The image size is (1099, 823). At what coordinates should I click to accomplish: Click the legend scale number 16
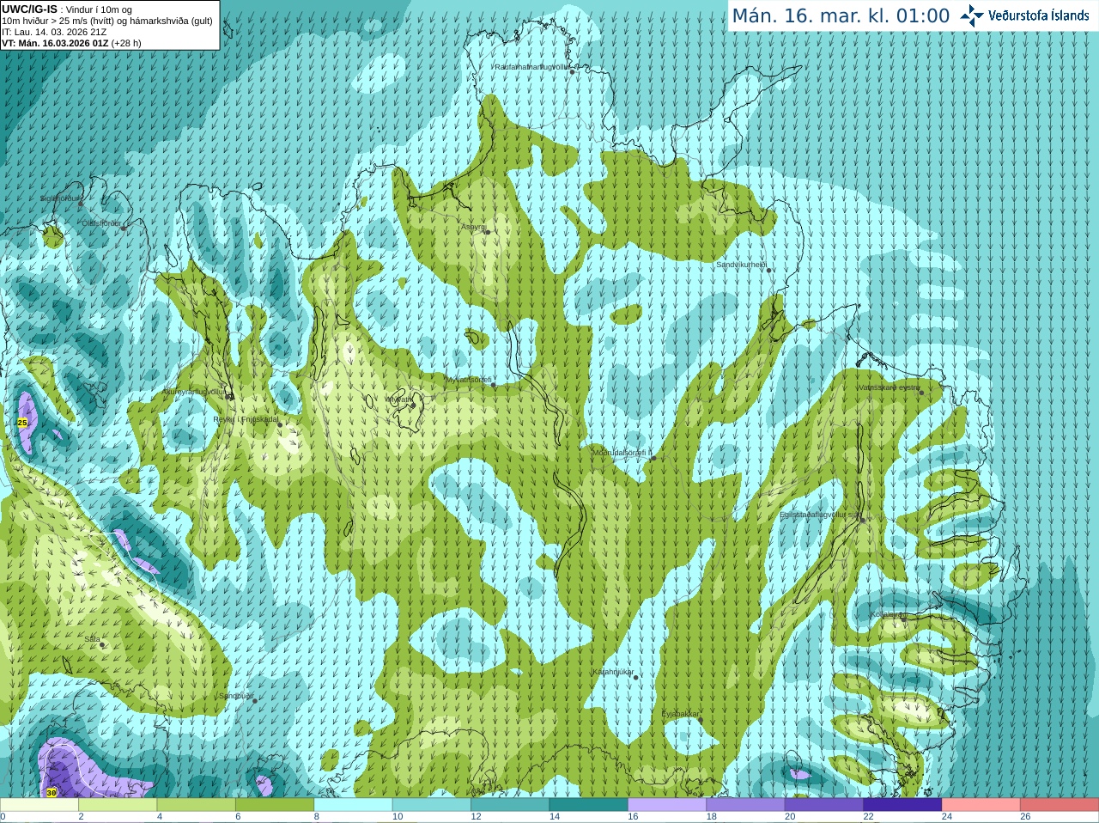pyautogui.click(x=633, y=817)
